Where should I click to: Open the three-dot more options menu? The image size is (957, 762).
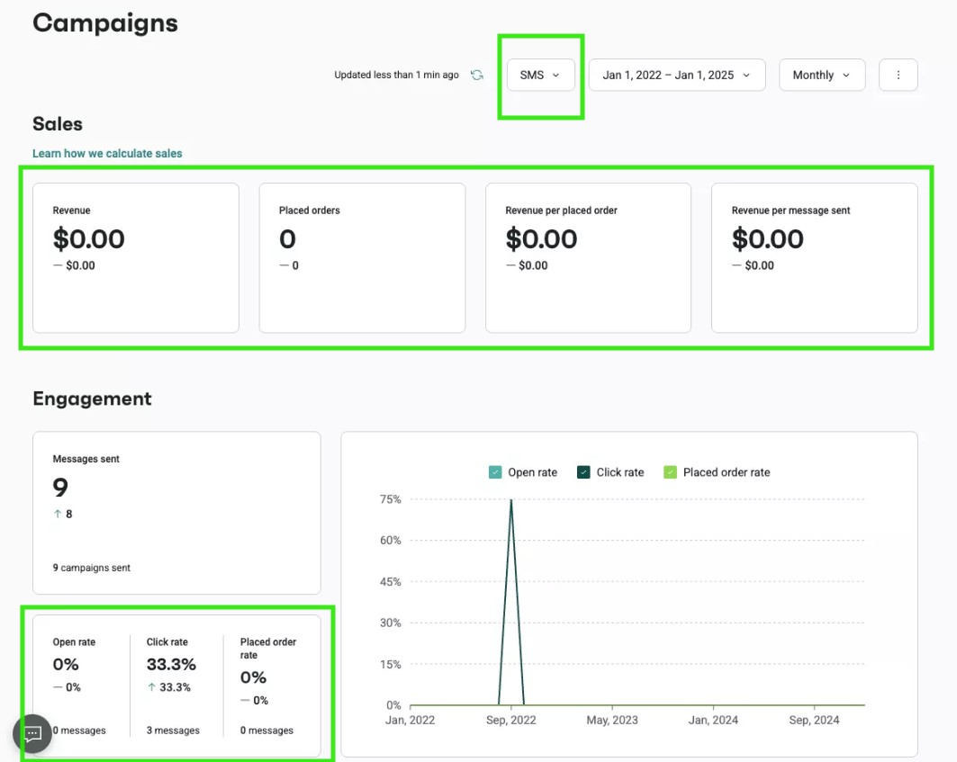pyautogui.click(x=898, y=75)
